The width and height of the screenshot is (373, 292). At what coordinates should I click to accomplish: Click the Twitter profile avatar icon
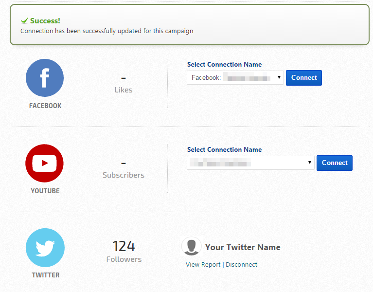point(191,247)
